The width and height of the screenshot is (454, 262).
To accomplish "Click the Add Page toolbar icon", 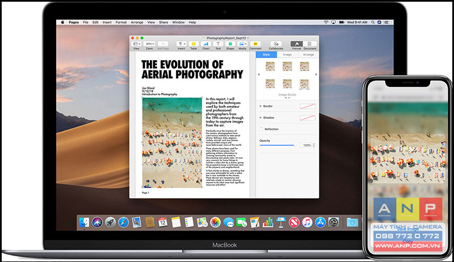I will click(x=163, y=44).
